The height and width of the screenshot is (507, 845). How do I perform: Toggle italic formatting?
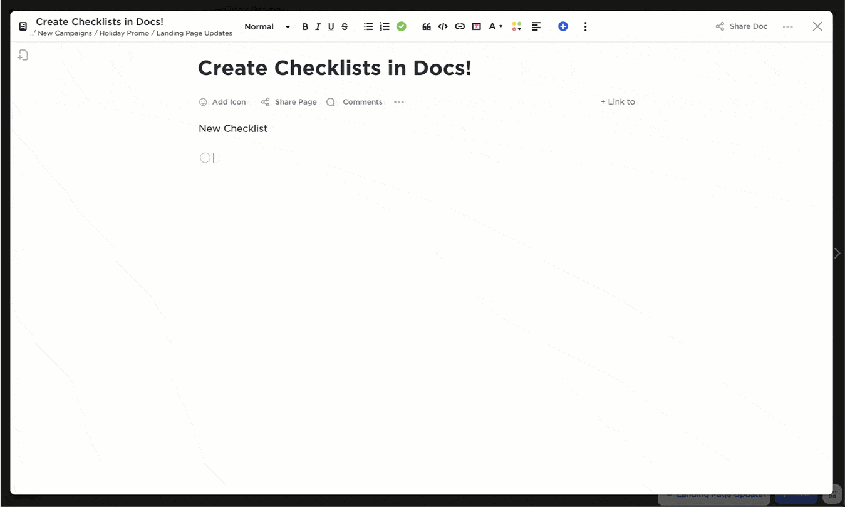318,27
